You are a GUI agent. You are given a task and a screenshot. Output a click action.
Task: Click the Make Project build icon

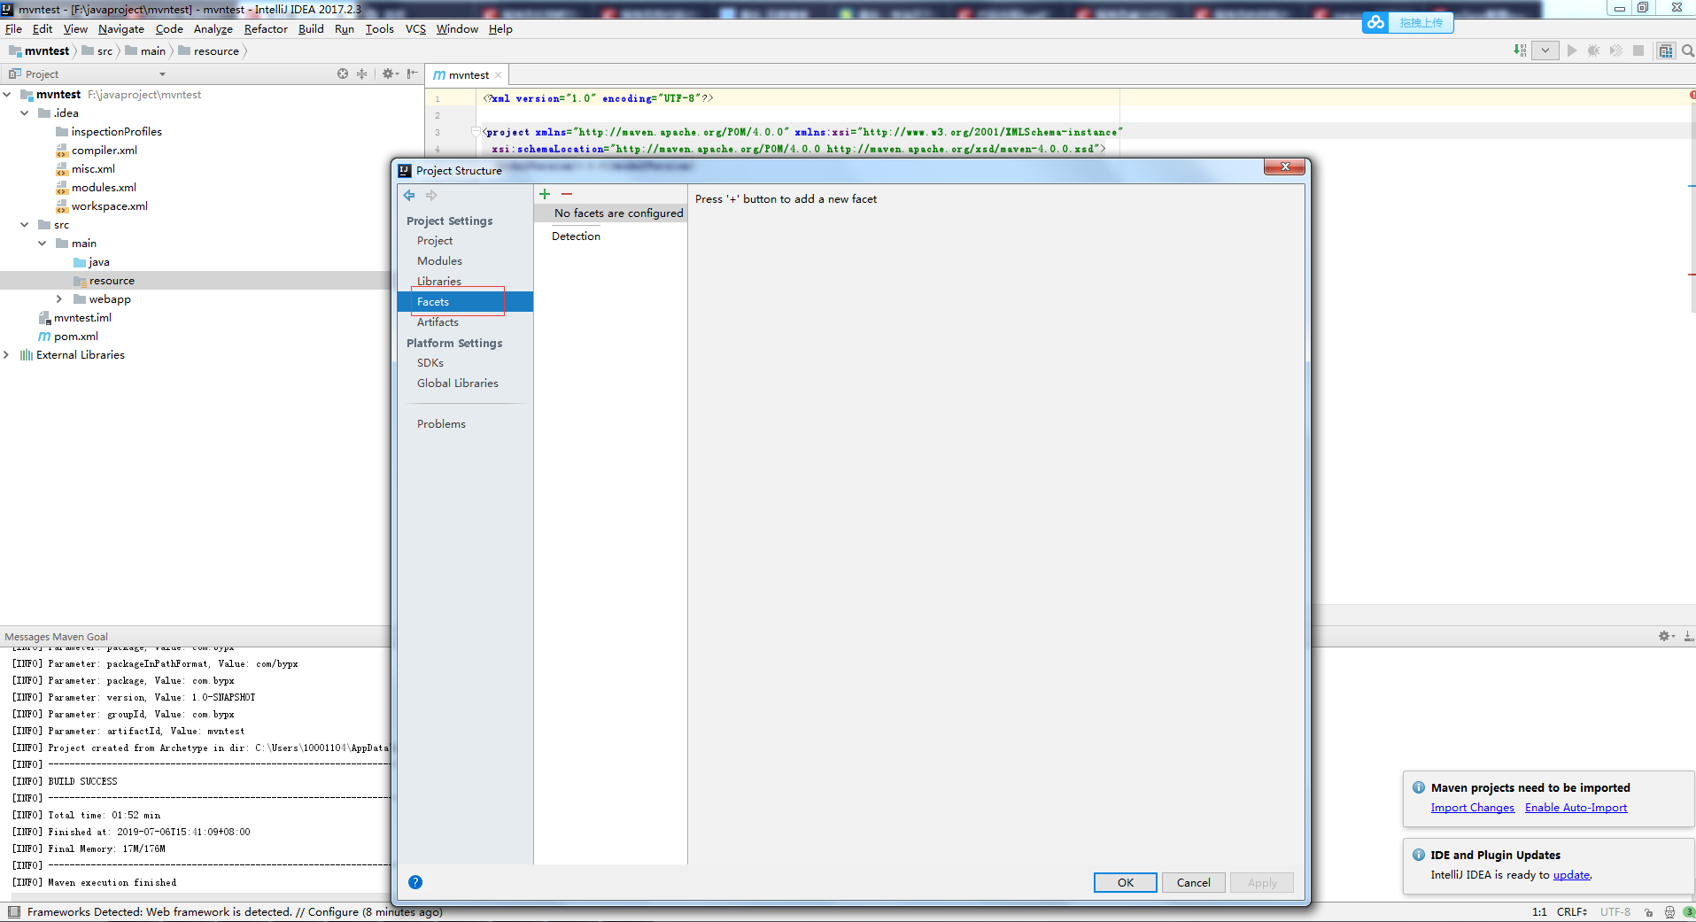pyautogui.click(x=1520, y=50)
